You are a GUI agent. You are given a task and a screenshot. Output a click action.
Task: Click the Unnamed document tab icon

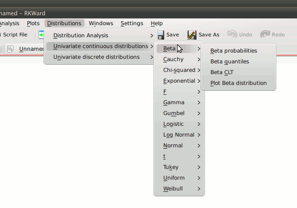10,49
